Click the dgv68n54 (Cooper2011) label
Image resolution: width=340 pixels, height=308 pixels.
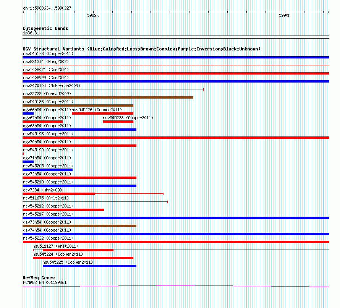coord(47,126)
